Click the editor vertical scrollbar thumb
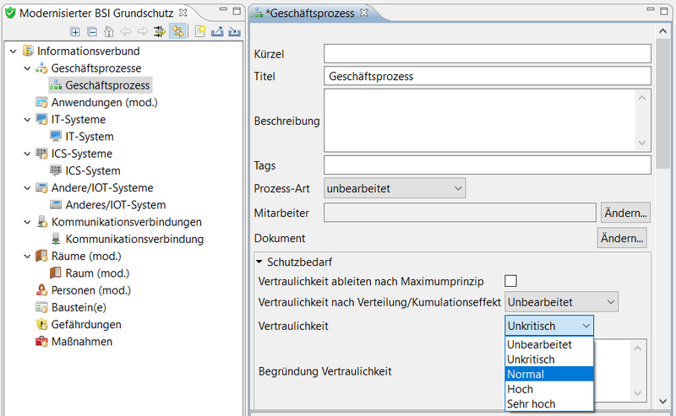Image resolution: width=676 pixels, height=416 pixels. click(x=662, y=104)
